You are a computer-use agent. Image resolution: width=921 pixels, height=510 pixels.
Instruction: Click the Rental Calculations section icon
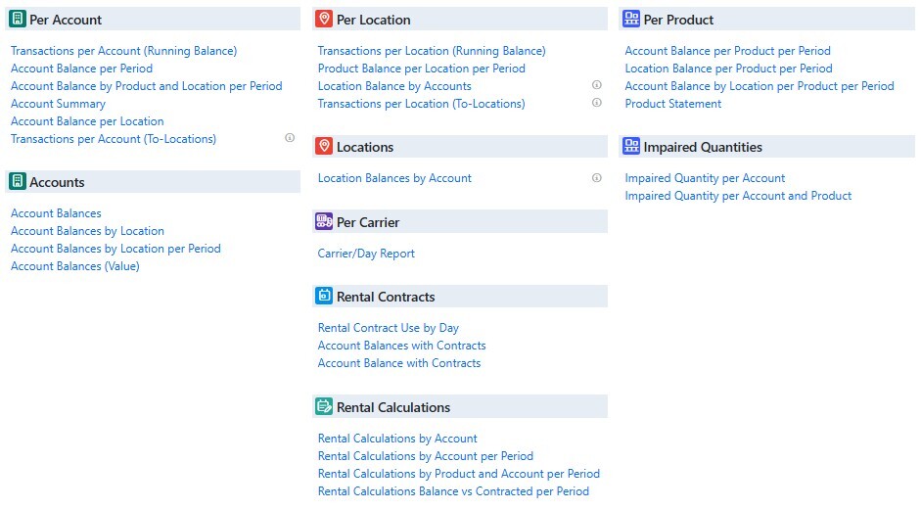(324, 406)
